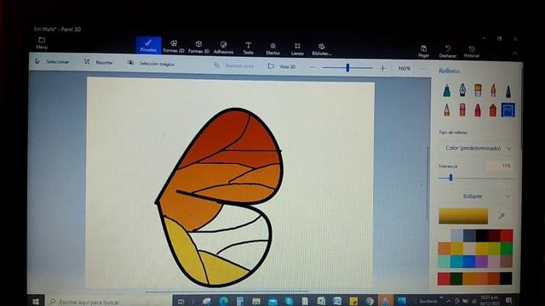Click the Windows Start button
Image resolution: width=545 pixels, height=306 pixels.
tap(36, 302)
